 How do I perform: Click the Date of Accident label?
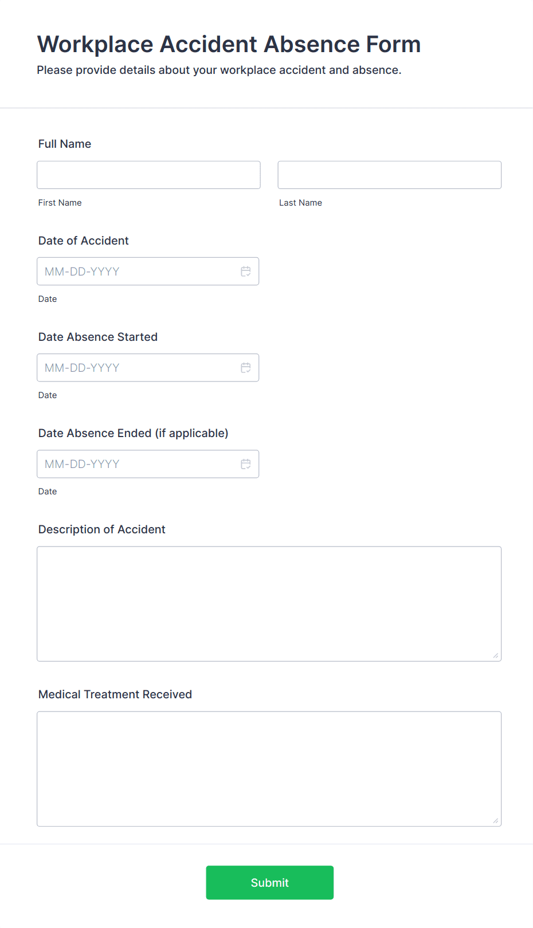[x=84, y=241]
